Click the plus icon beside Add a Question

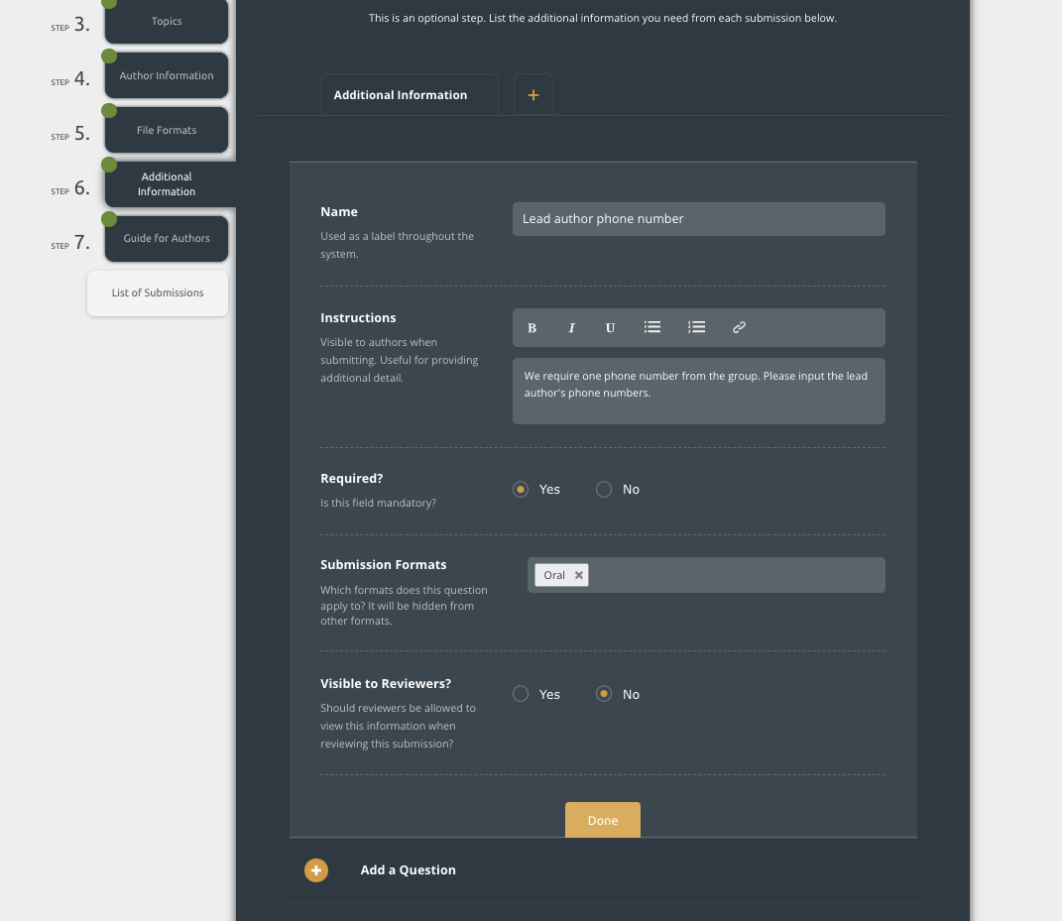pyautogui.click(x=316, y=870)
